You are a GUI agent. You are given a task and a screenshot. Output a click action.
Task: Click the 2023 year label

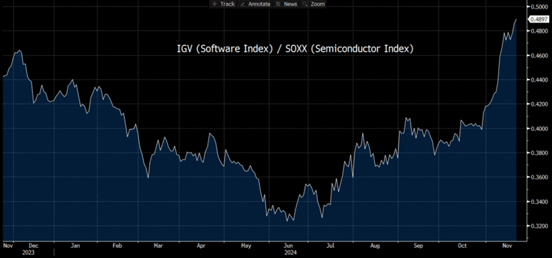point(28,252)
